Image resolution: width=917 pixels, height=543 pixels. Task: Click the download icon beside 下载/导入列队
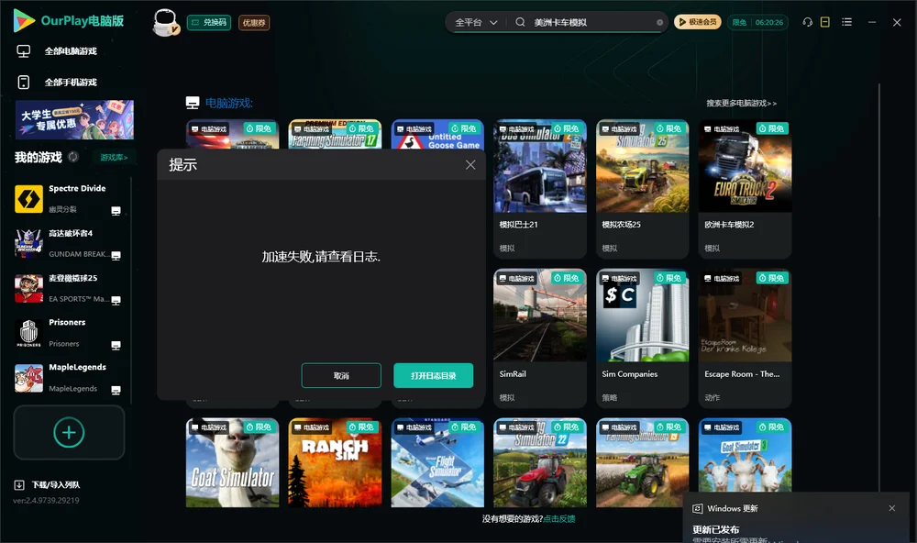tap(19, 484)
